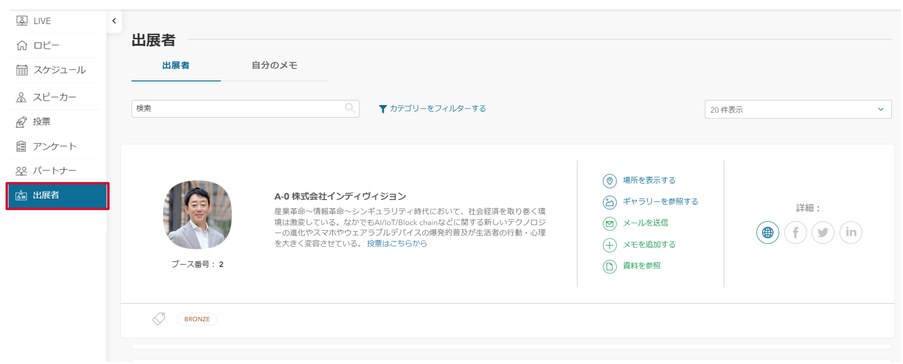Image resolution: width=903 pixels, height=364 pixels.
Task: Select the 出展者 tab
Action: pyautogui.click(x=176, y=65)
